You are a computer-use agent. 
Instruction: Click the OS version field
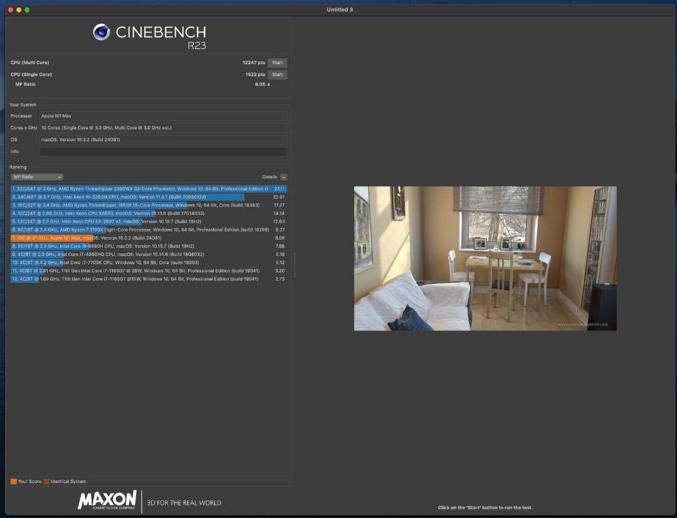tap(163, 140)
